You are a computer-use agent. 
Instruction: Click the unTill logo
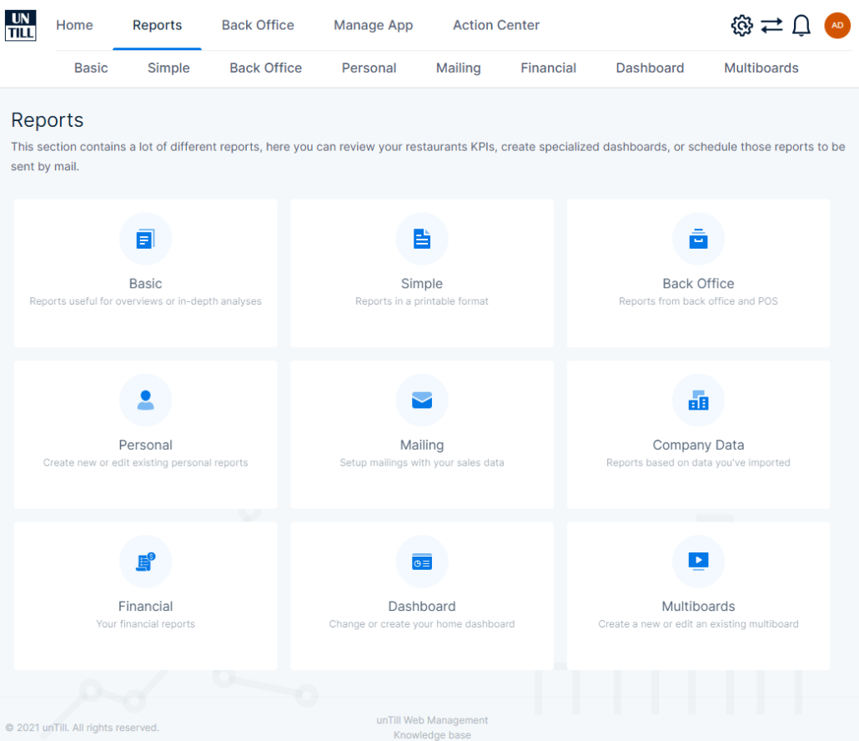click(x=20, y=25)
